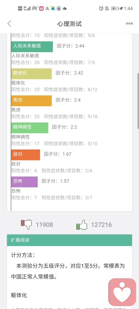Select the 精神病性 light green bar
The width and height of the screenshot is (139, 309).
(x=30, y=127)
